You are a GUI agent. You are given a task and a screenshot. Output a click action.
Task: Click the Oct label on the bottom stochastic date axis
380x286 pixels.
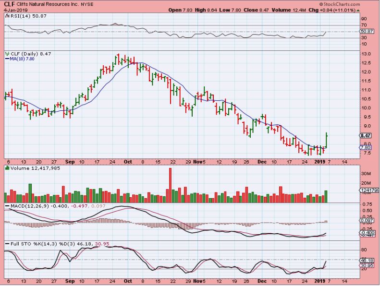point(128,281)
